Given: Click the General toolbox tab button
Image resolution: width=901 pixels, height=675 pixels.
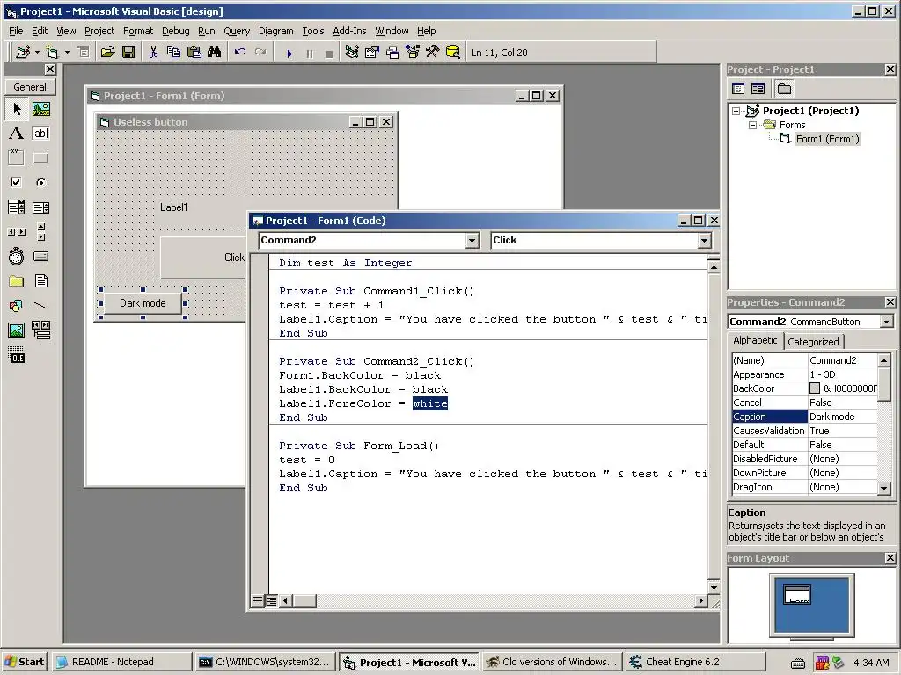Looking at the screenshot, I should pyautogui.click(x=30, y=87).
